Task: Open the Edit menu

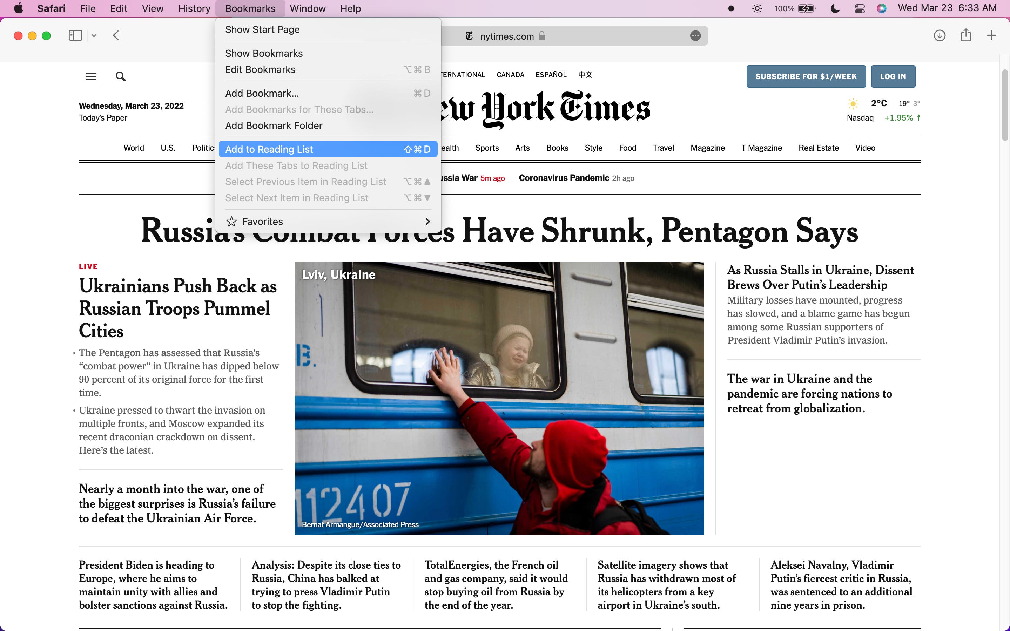Action: tap(119, 8)
